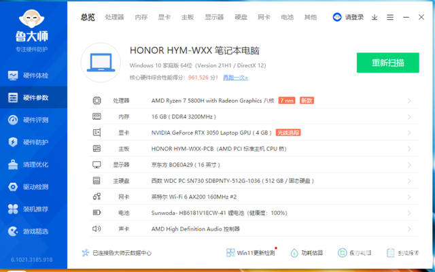Click the 961,526 score value

(x=198, y=78)
